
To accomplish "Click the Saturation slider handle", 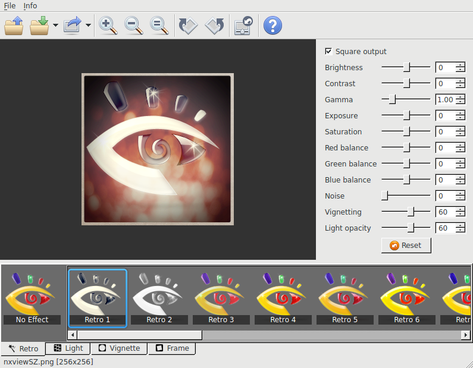I will pyautogui.click(x=407, y=131).
